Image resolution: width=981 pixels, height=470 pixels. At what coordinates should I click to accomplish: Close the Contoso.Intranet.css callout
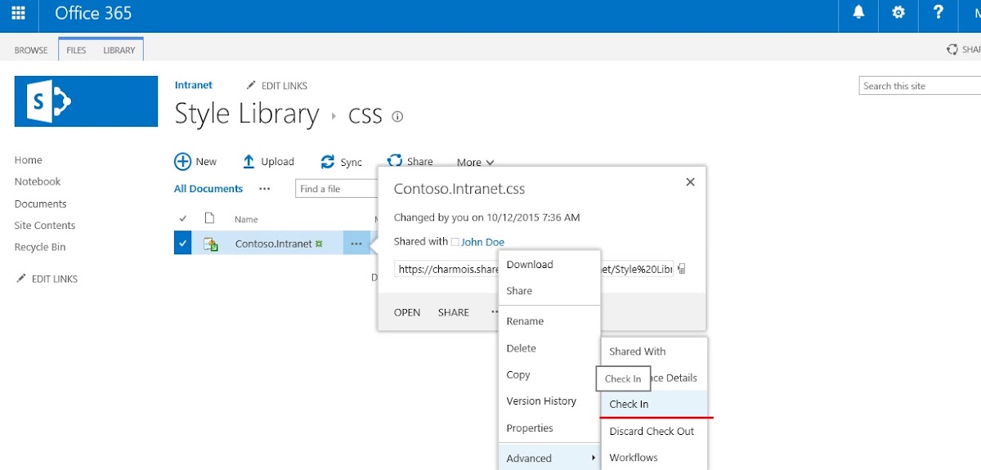(690, 182)
